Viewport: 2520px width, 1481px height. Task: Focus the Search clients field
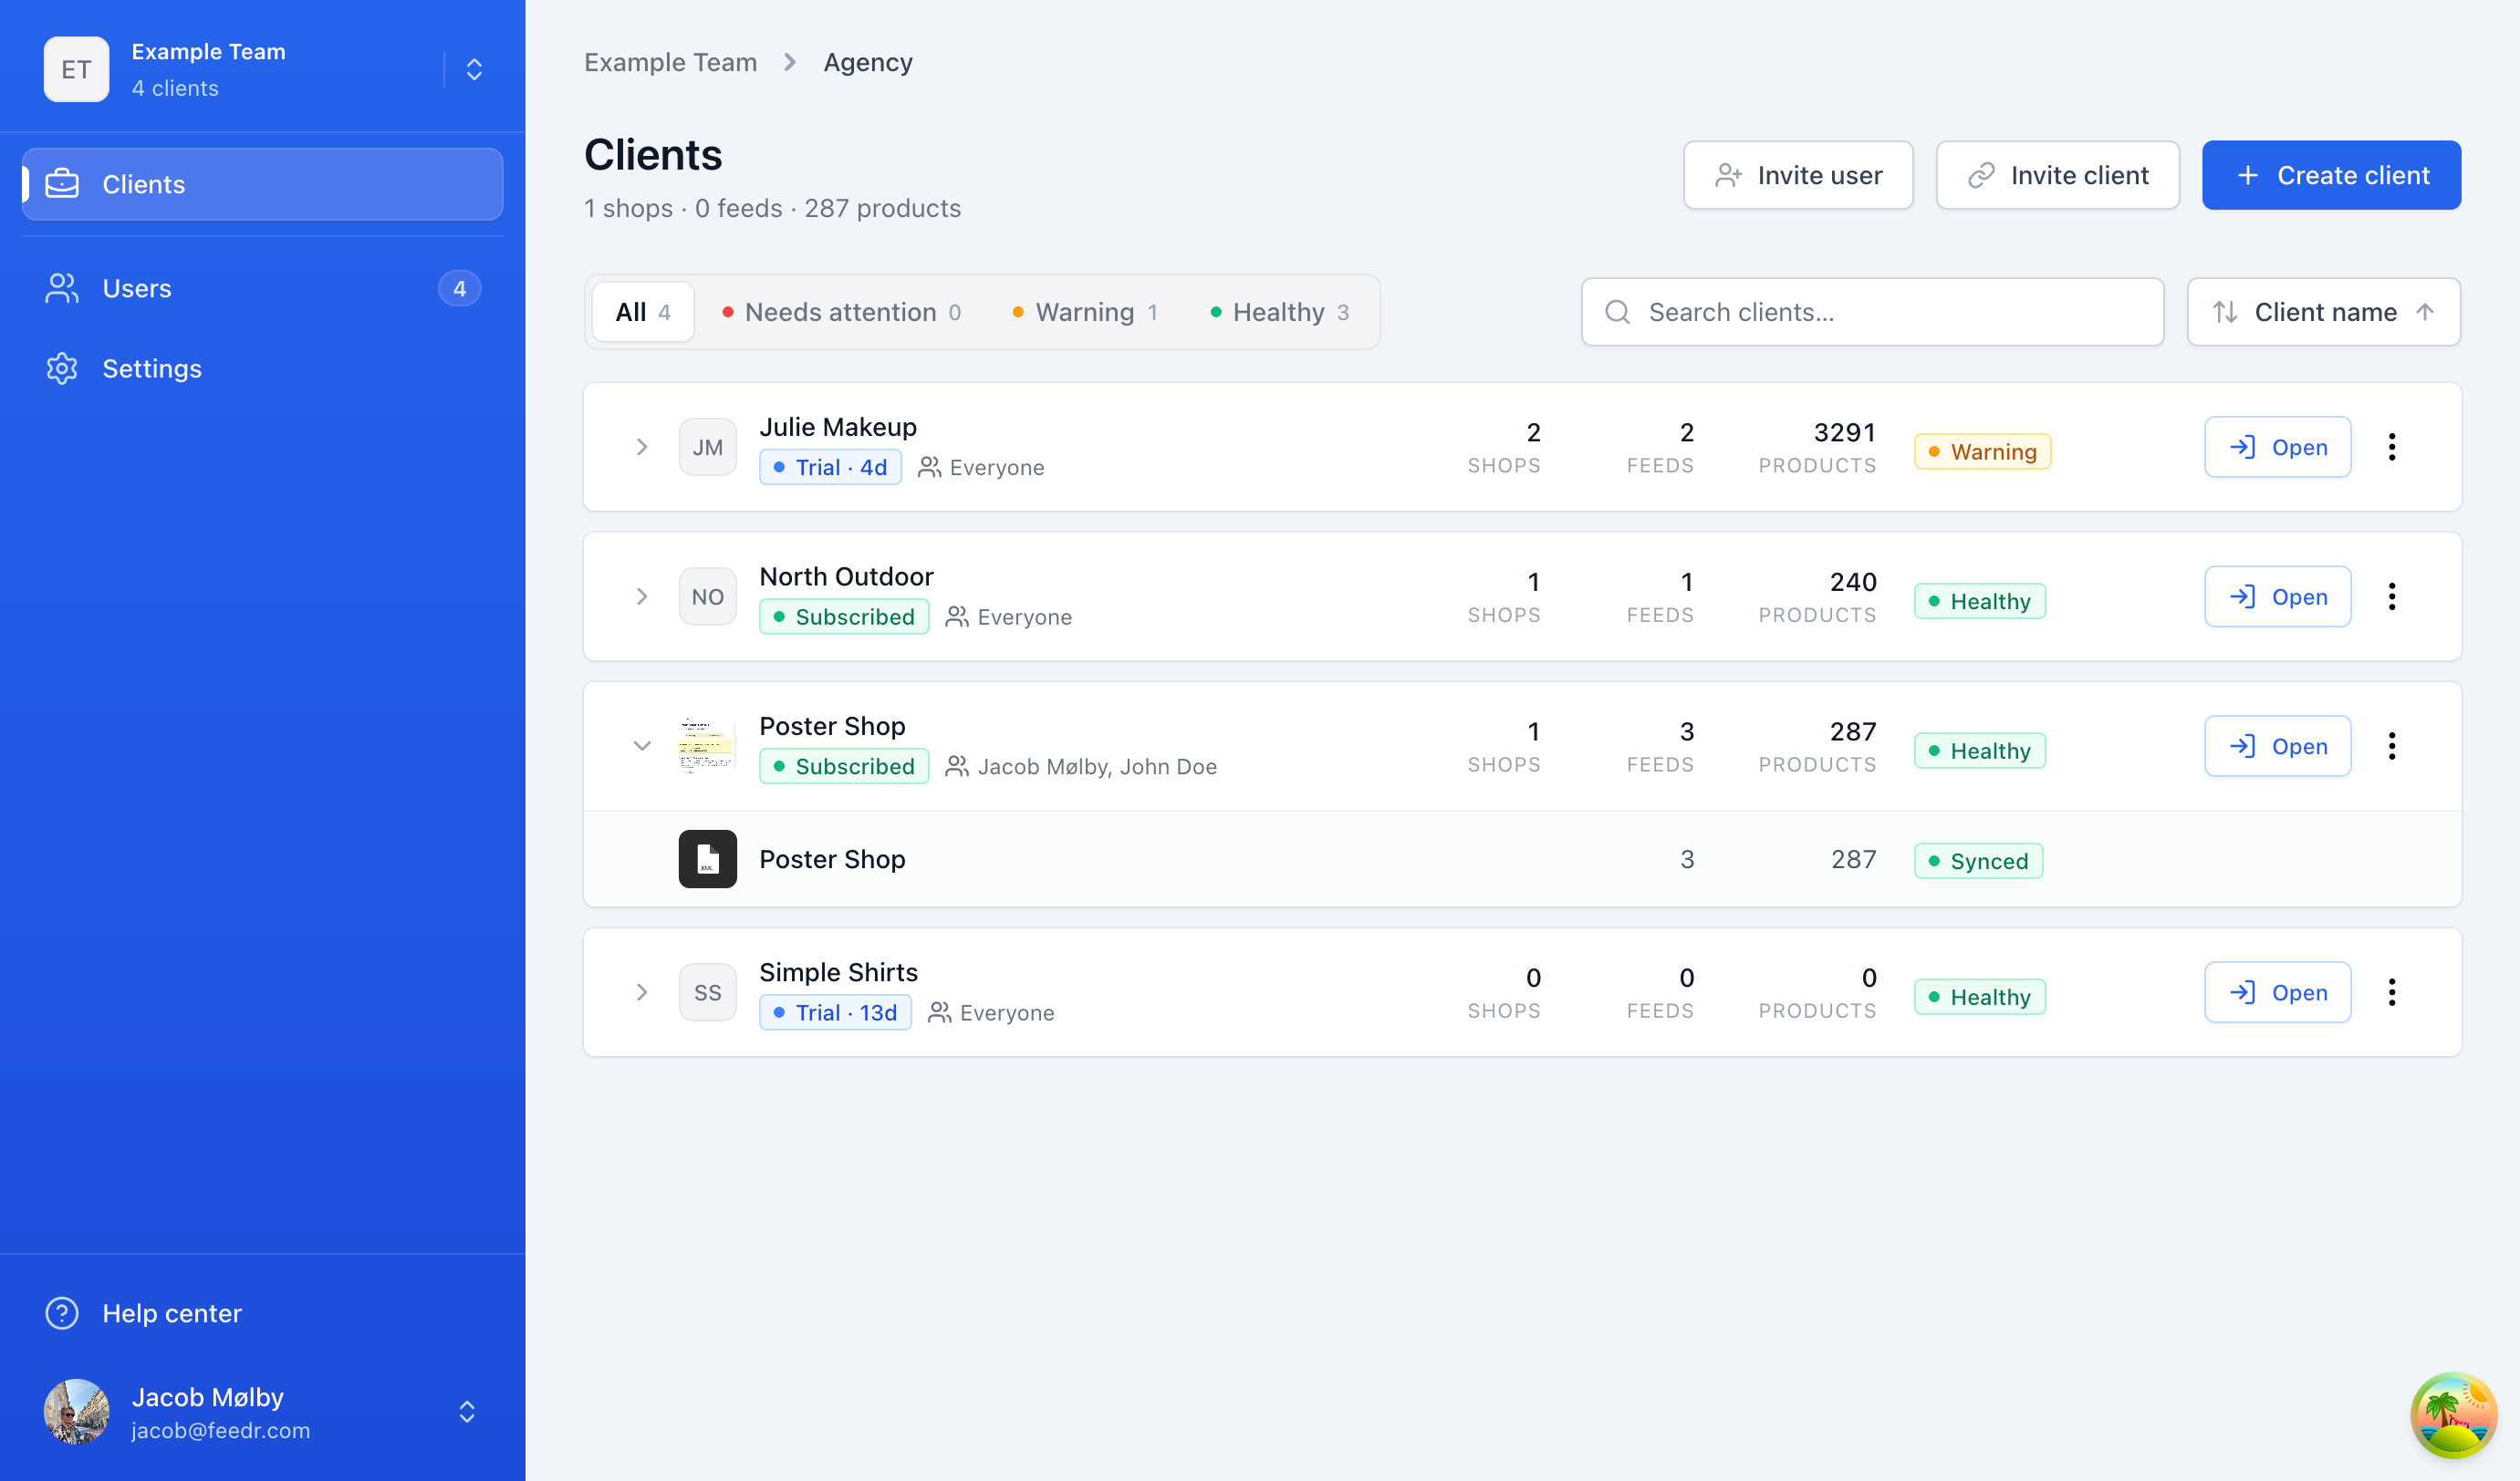pyautogui.click(x=1872, y=312)
